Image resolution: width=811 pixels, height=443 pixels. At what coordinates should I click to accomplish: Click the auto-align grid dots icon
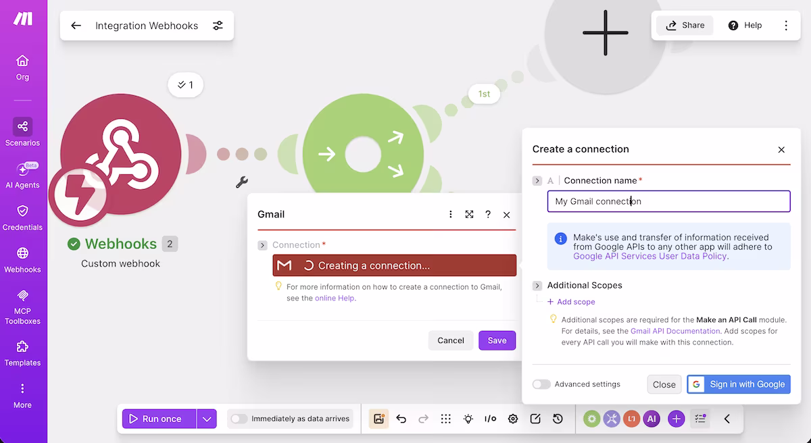point(446,419)
